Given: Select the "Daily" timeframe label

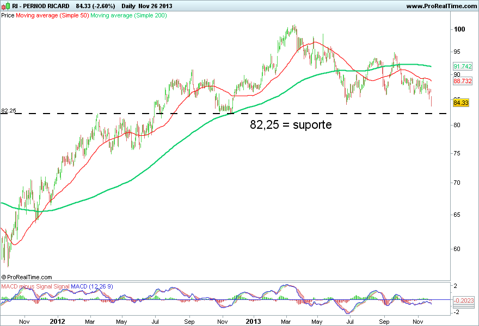Looking at the screenshot, I should point(128,6).
